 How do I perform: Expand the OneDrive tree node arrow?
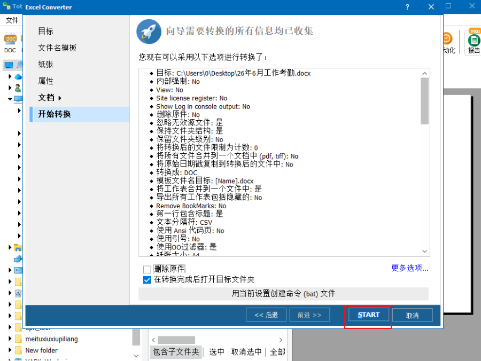(x=10, y=76)
